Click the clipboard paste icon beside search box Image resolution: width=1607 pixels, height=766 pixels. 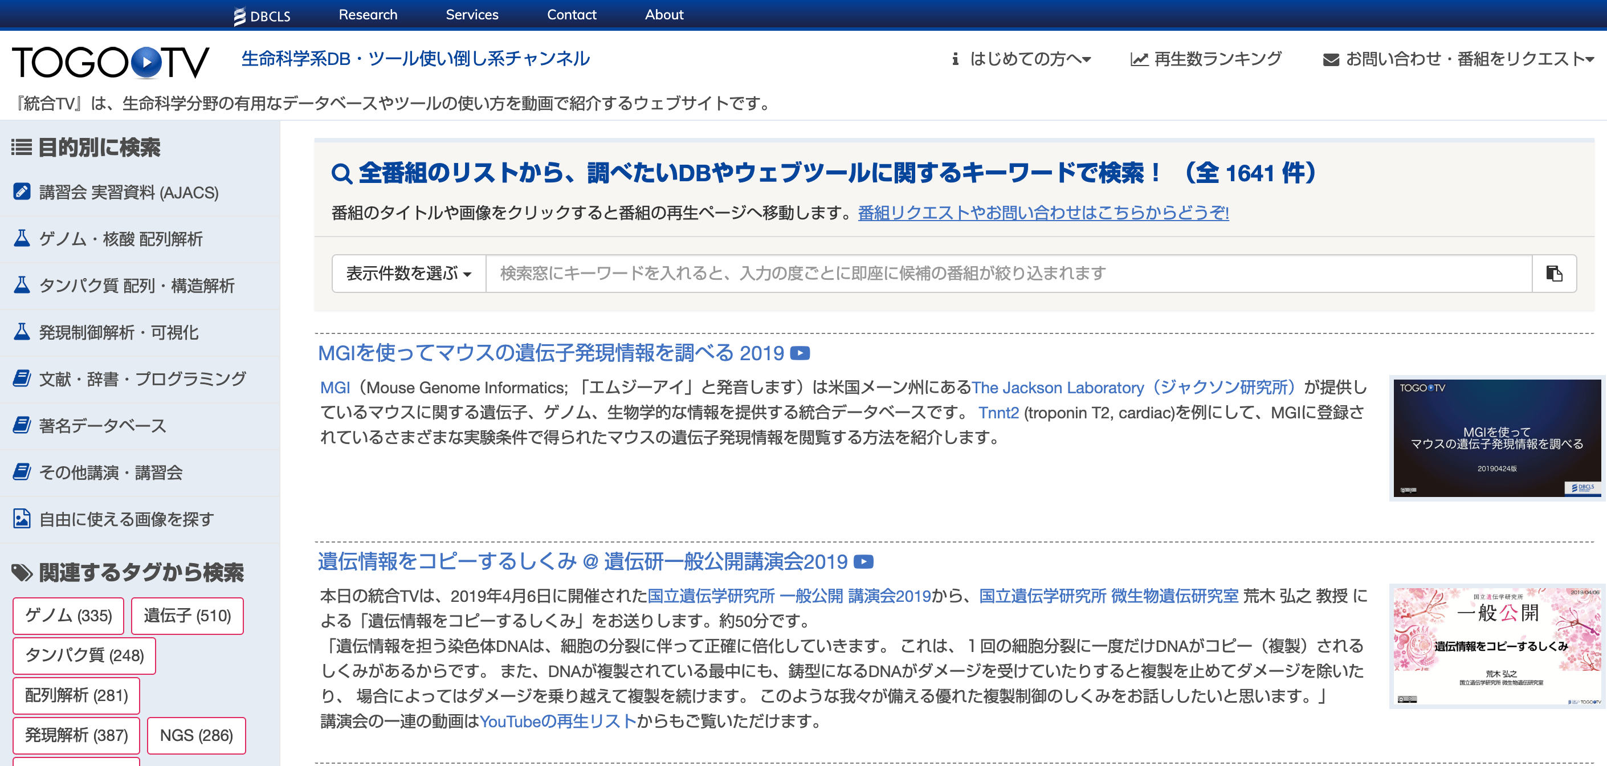click(1553, 273)
